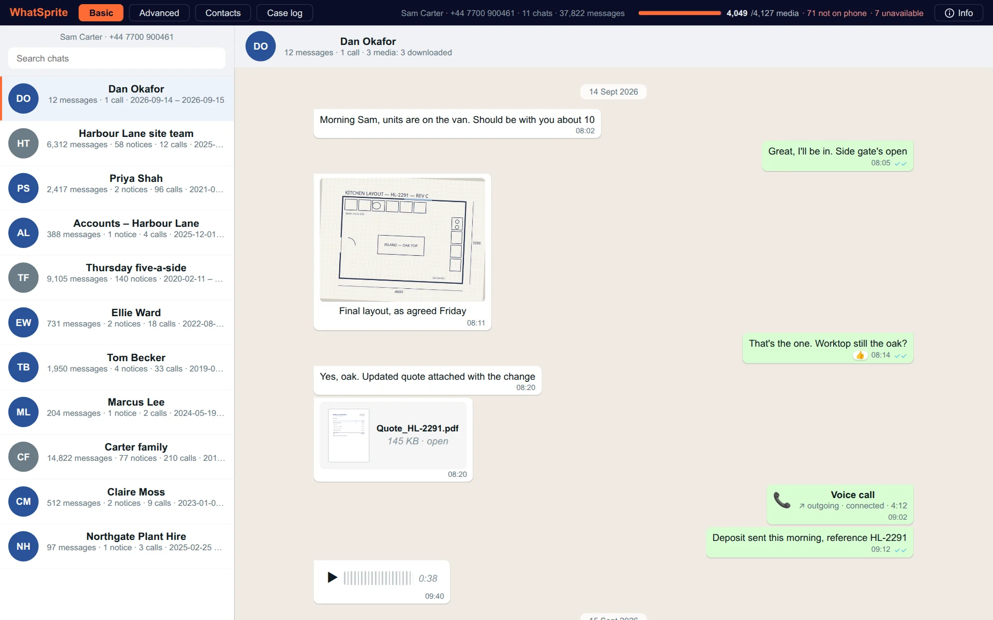Open the Case log tab
The image size is (993, 620).
point(284,13)
